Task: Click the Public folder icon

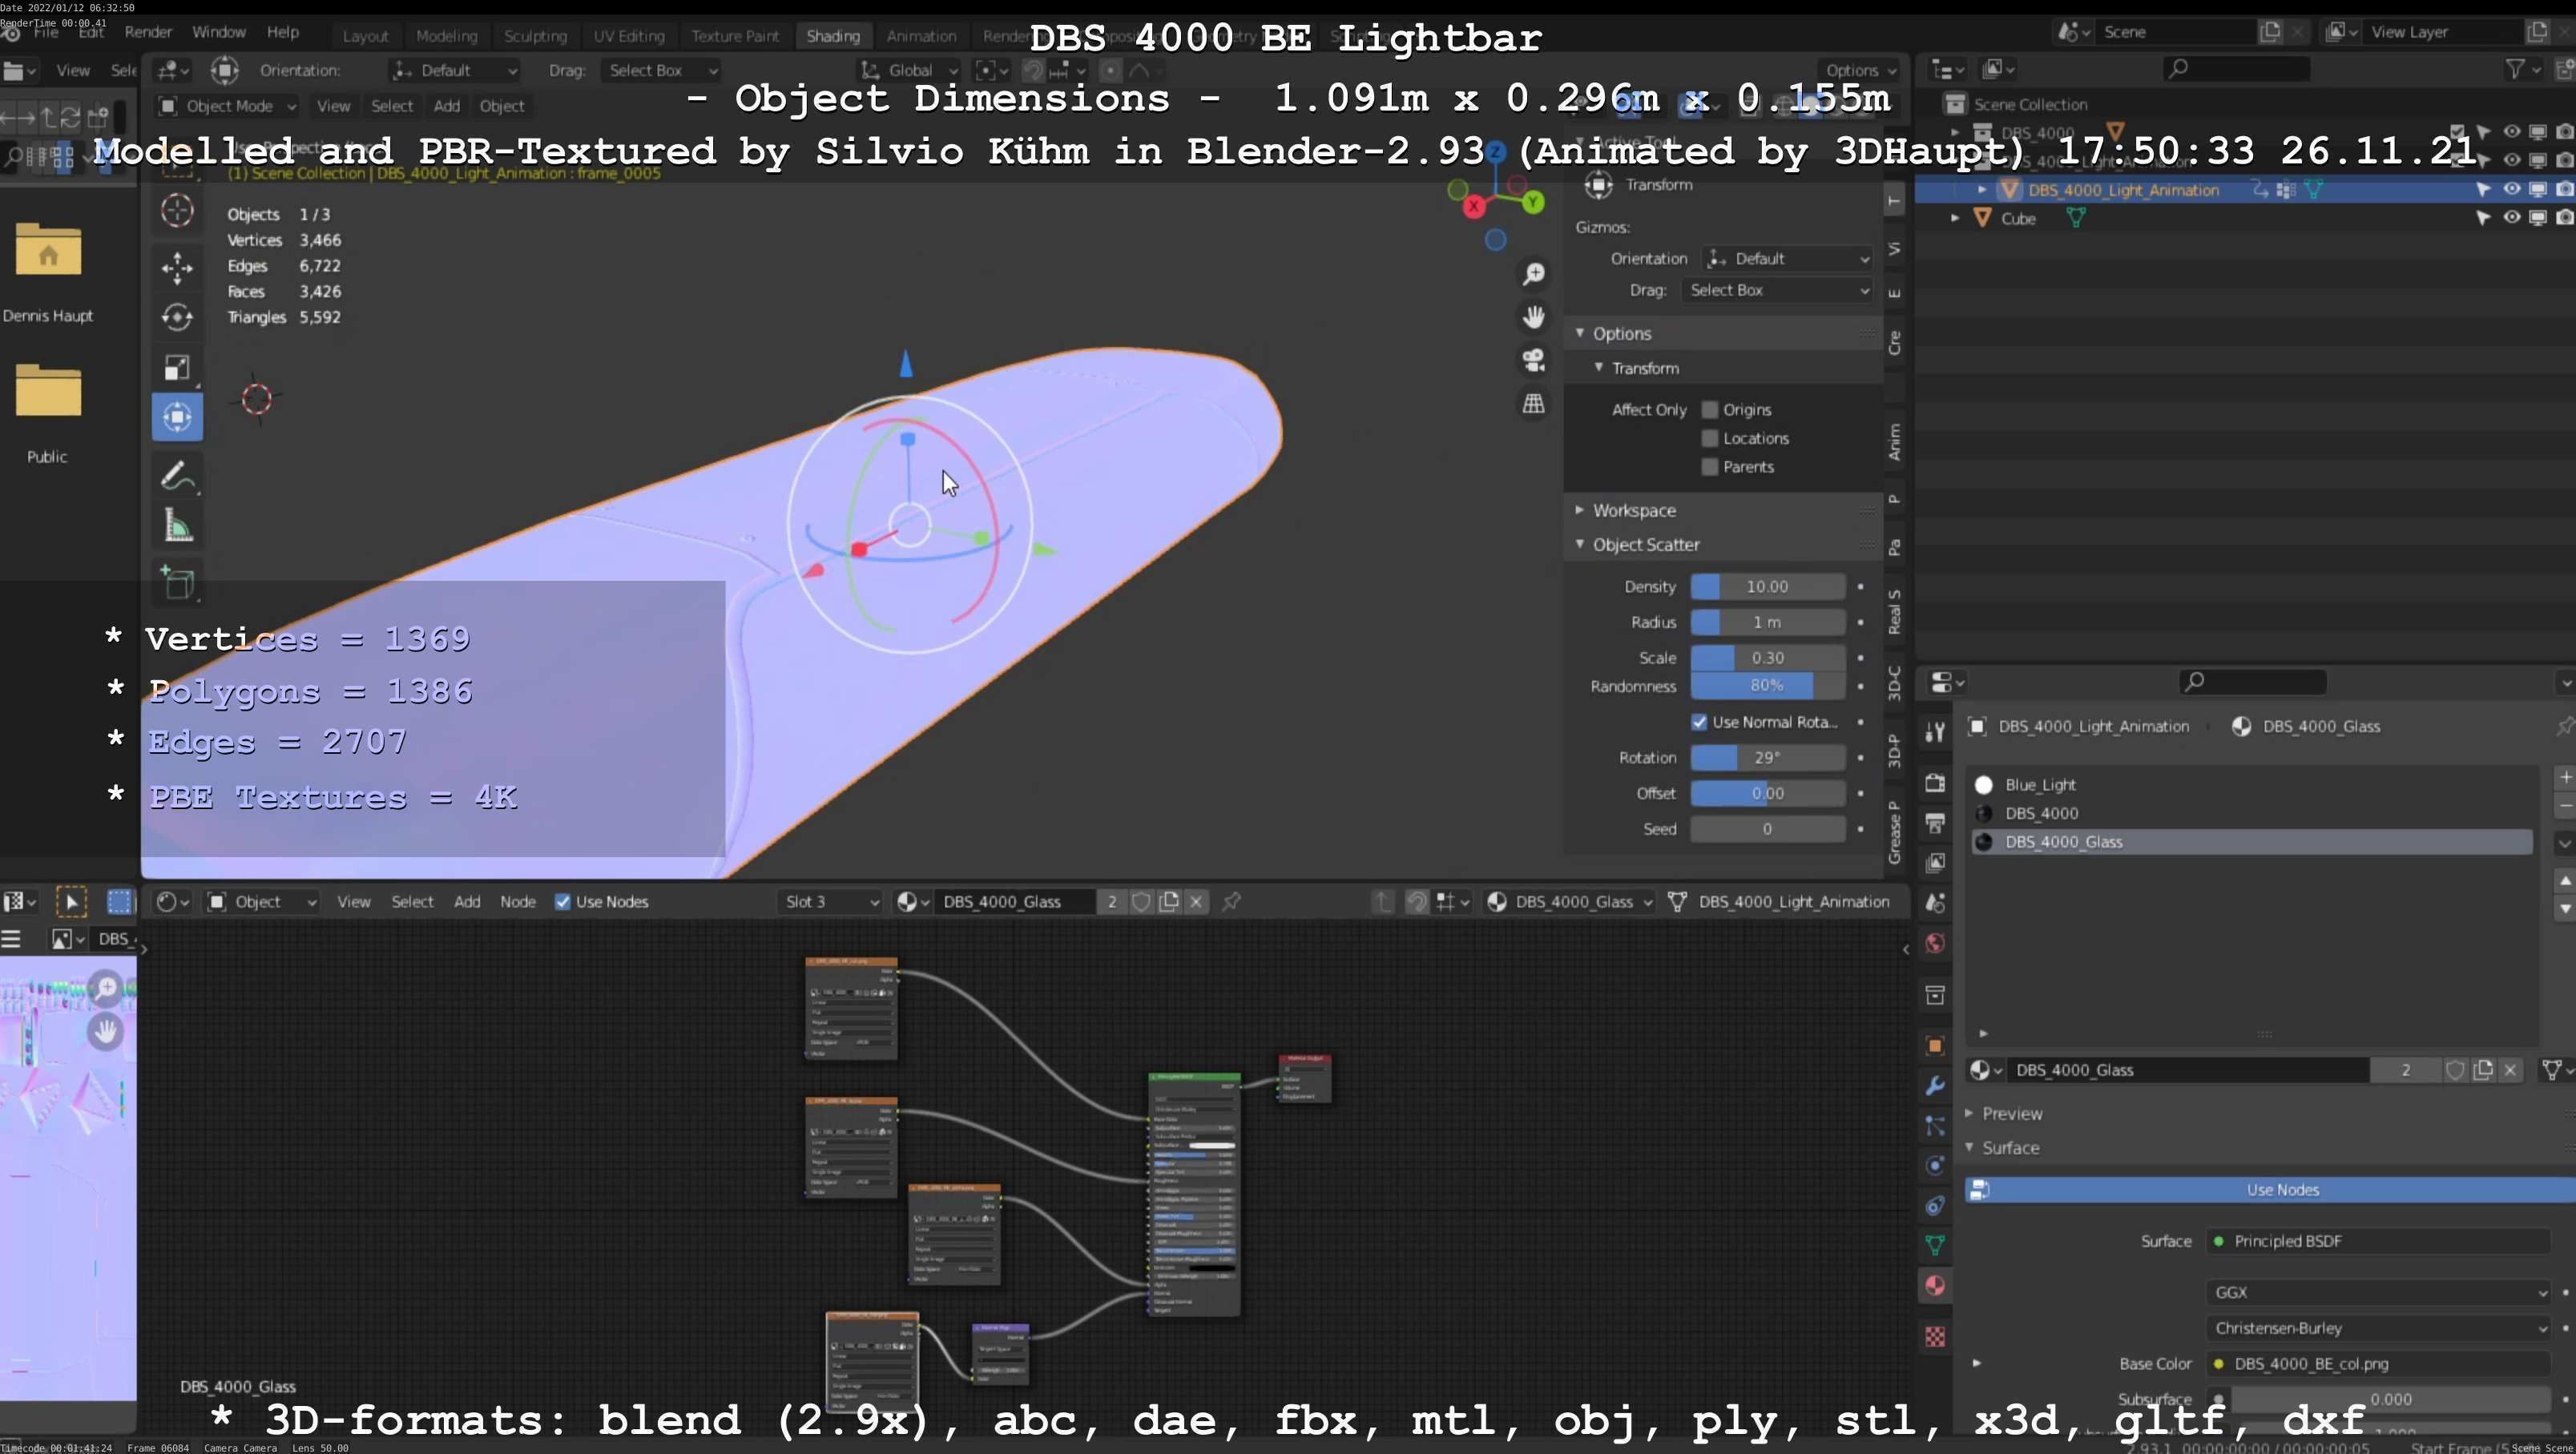Action: [48, 391]
